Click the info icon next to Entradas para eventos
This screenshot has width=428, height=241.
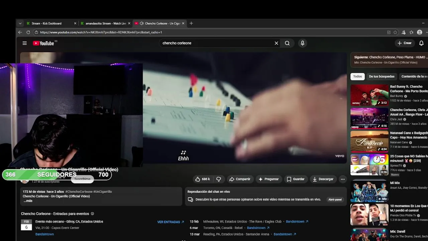point(92,214)
